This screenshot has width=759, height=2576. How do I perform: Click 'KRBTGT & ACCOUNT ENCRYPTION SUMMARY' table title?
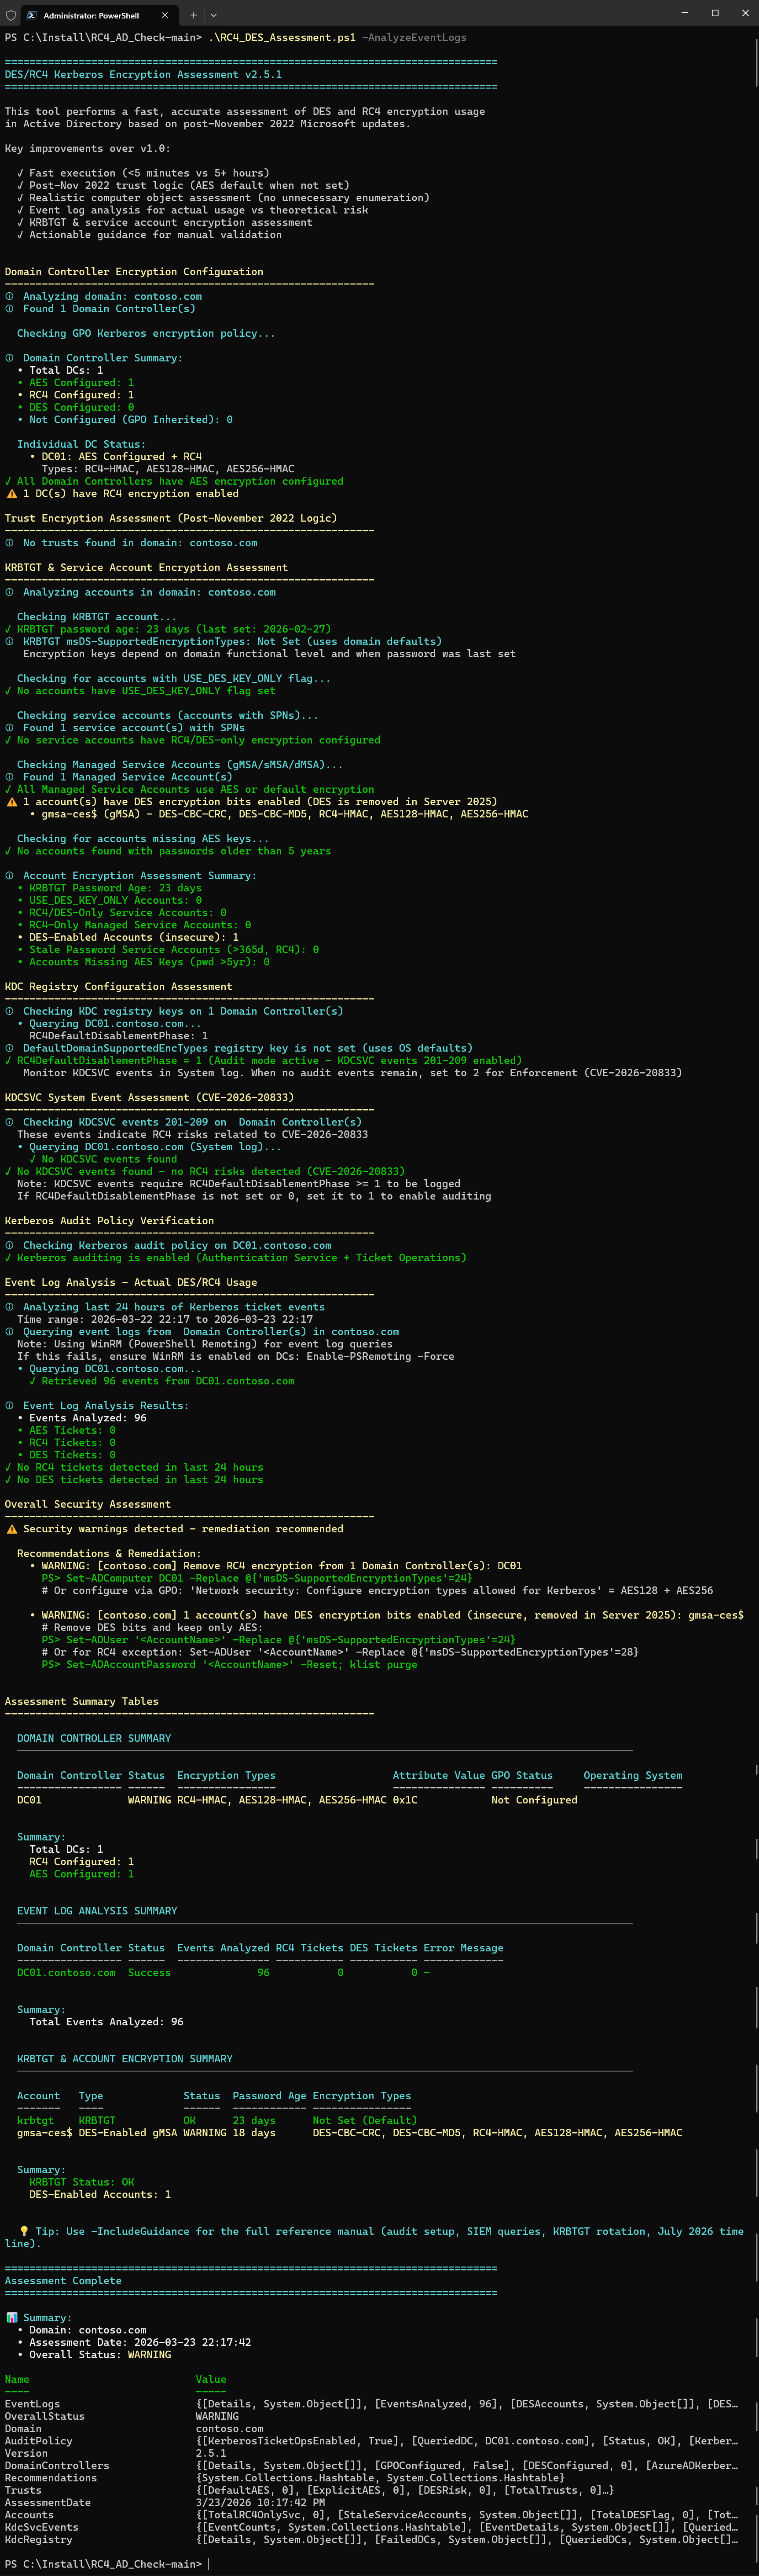pos(125,2059)
